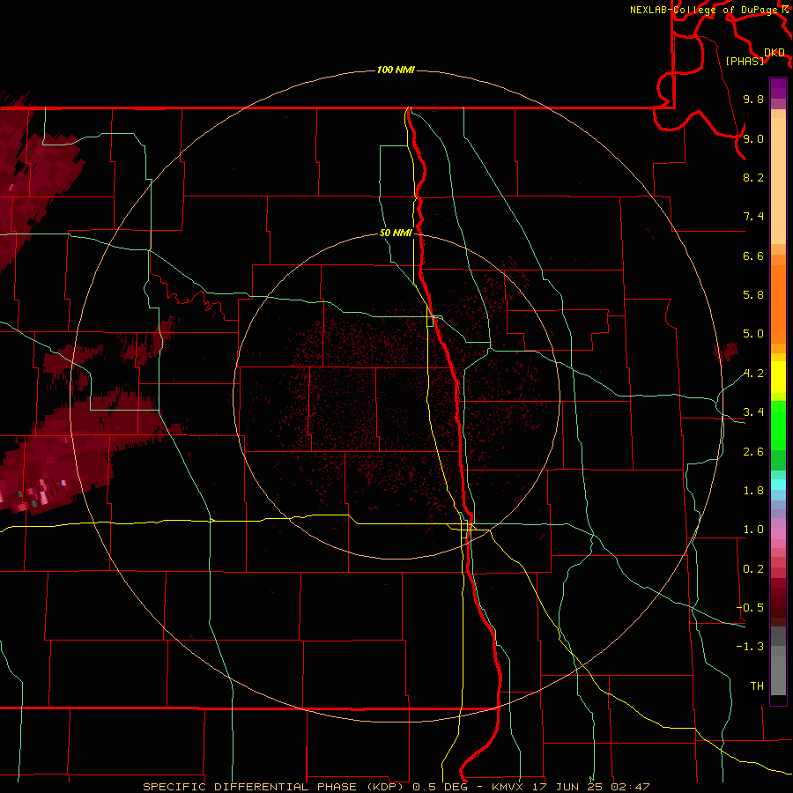Click the 2.6 scale value
The image size is (793, 793).
[753, 452]
